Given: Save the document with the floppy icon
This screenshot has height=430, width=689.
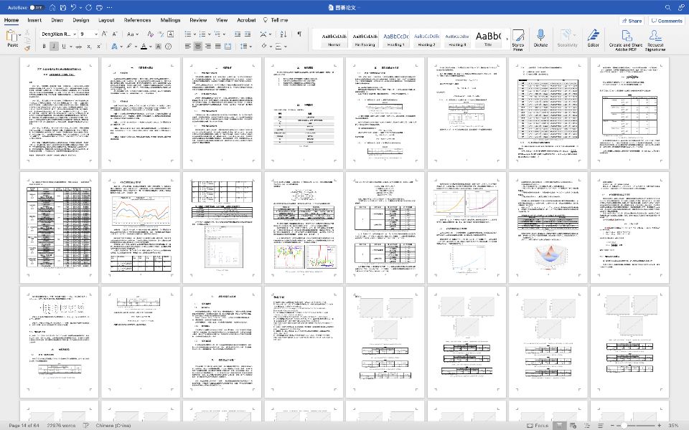Looking at the screenshot, I should 63,7.
